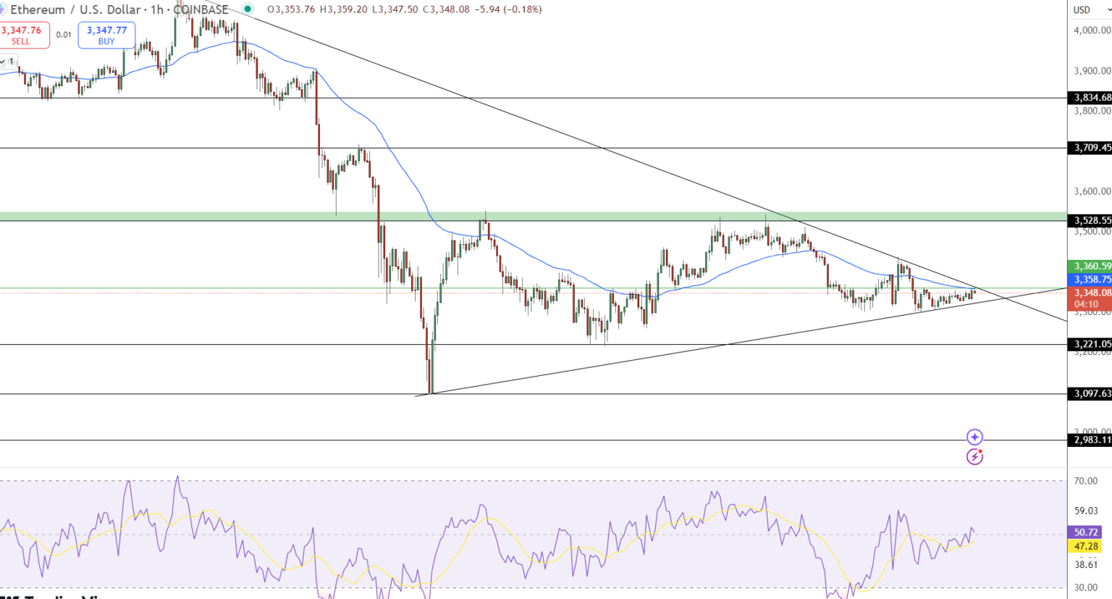Click the last price label 3,348.08
The image size is (1112, 599).
1088,293
